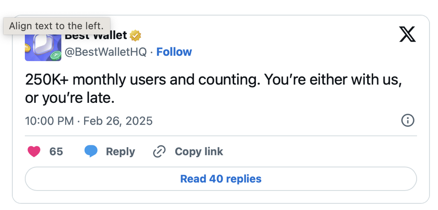Like the tweet using the pink heart
This screenshot has height=210, width=438.
tap(34, 152)
